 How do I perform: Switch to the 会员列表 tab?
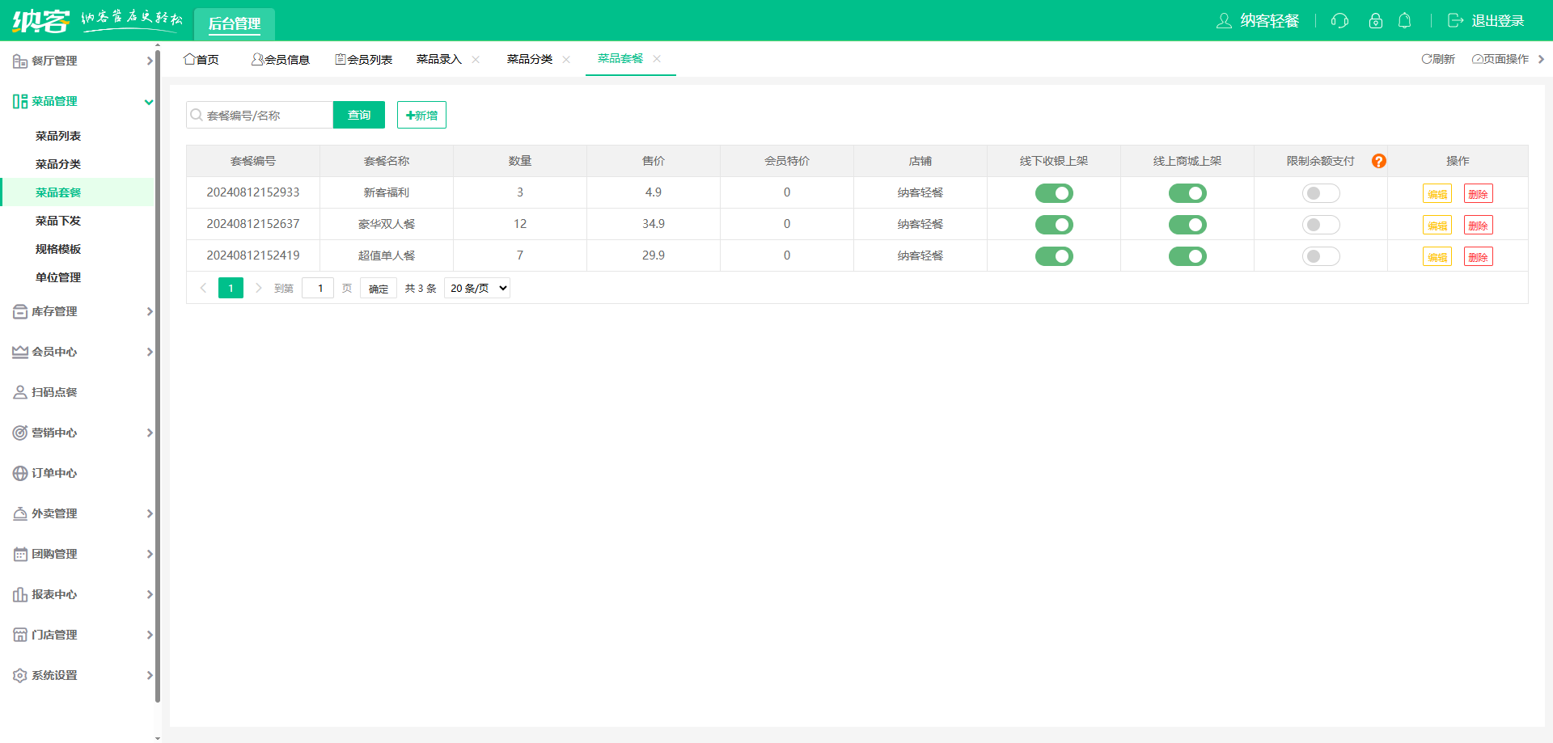click(364, 59)
